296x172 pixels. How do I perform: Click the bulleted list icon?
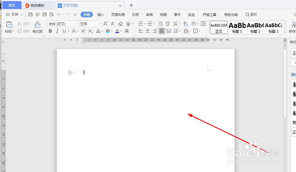tap(141, 23)
